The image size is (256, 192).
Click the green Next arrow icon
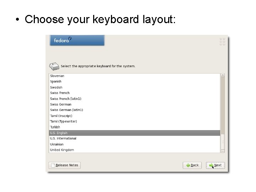211,165
